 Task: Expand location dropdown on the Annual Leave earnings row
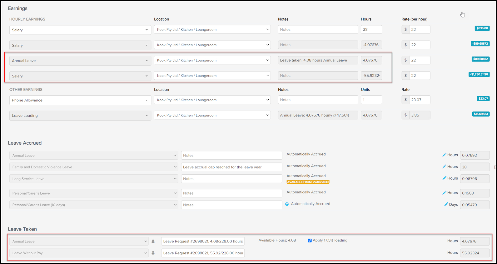pyautogui.click(x=212, y=60)
